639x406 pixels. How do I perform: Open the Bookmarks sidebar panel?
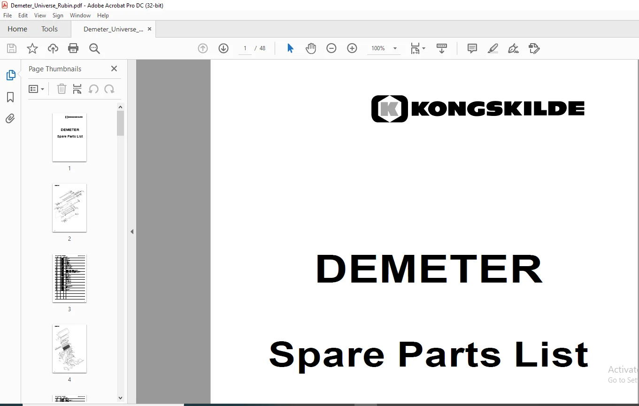coord(10,97)
